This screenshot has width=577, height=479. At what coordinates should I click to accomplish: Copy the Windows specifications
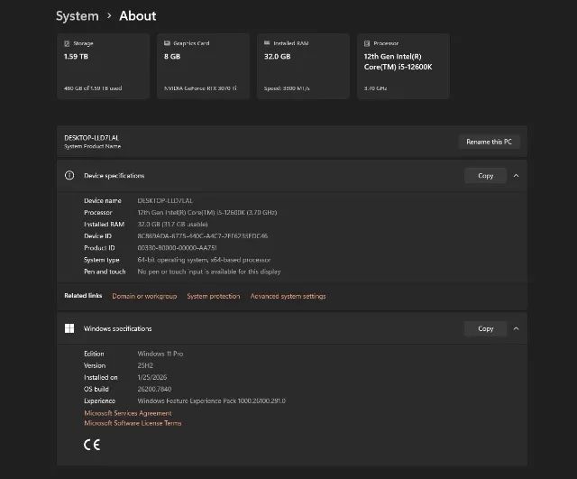click(485, 329)
